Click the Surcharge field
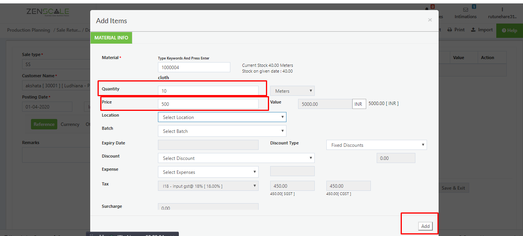Screen dimensions: 523x236 pyautogui.click(x=208, y=207)
